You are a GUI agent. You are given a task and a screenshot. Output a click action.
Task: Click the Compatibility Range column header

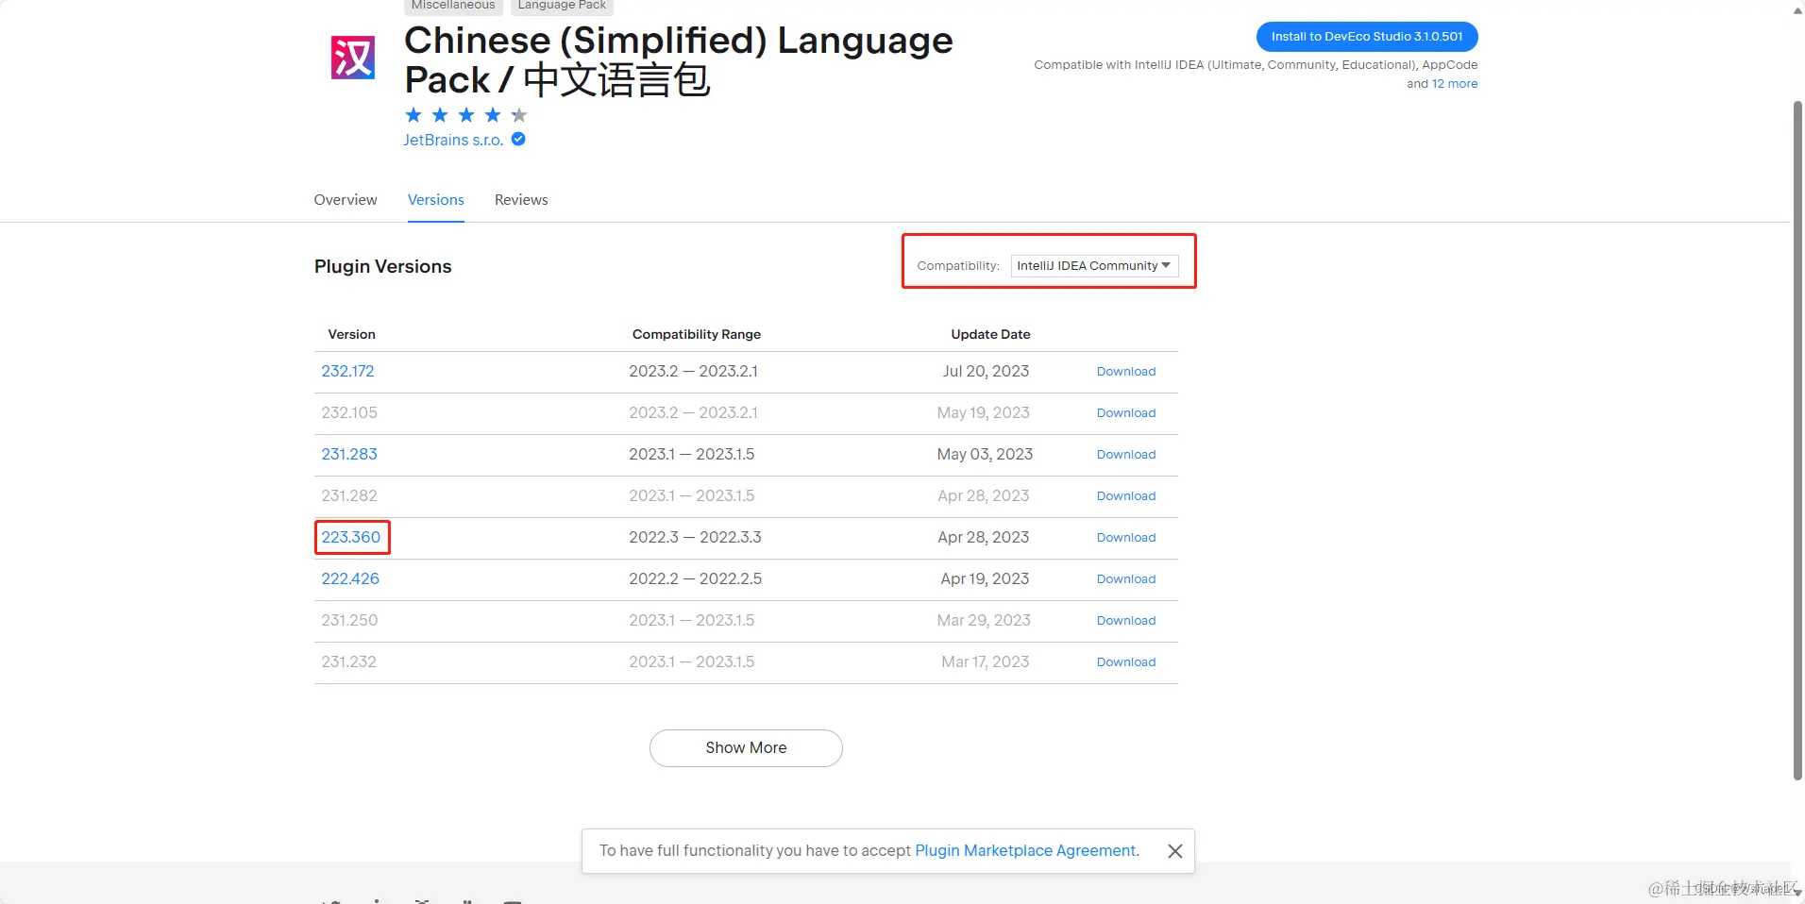tap(697, 335)
